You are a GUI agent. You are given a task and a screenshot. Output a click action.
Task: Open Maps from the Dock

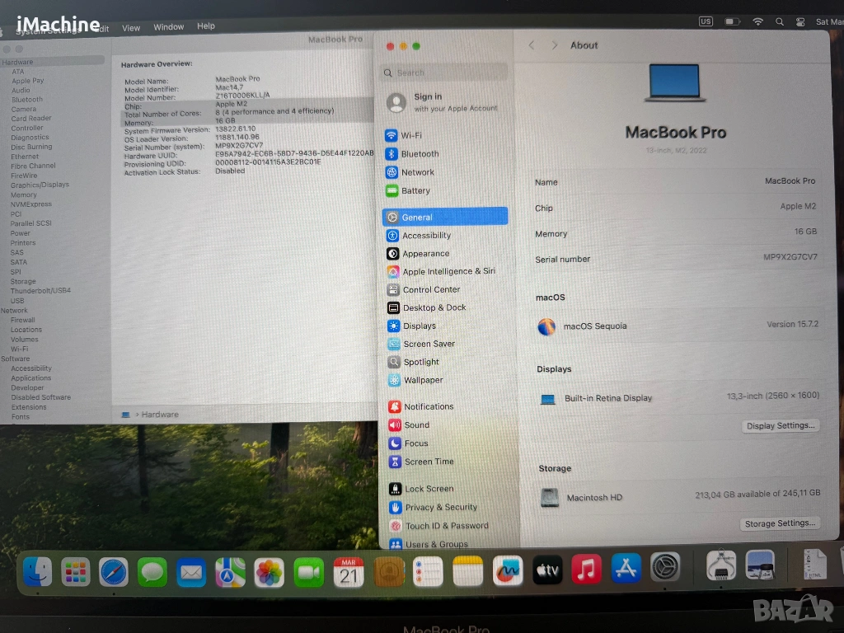point(231,572)
